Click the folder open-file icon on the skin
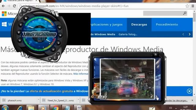The image size is (196, 110). click(x=26, y=18)
